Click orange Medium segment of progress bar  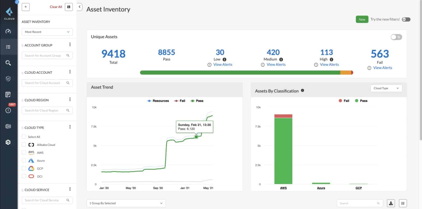pos(346,72)
